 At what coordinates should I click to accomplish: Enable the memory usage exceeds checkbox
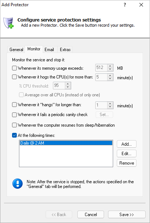[x=14, y=68]
